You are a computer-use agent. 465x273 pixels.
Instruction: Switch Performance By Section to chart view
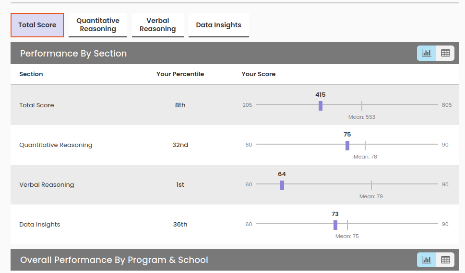click(426, 53)
